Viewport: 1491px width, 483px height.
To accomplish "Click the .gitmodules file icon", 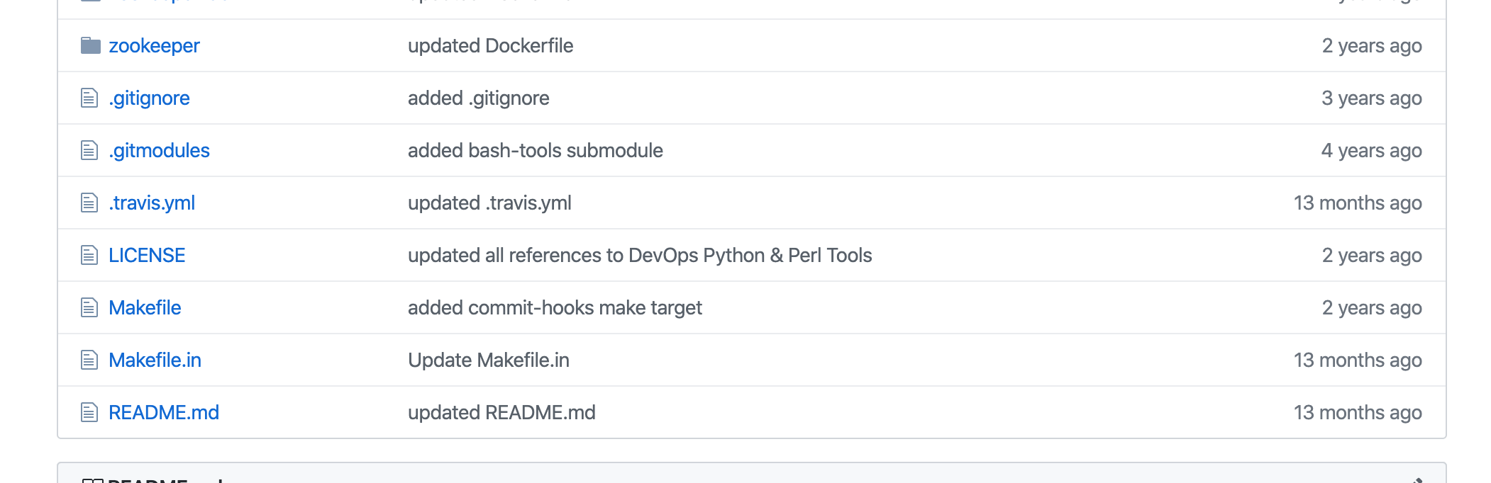I will 89,150.
